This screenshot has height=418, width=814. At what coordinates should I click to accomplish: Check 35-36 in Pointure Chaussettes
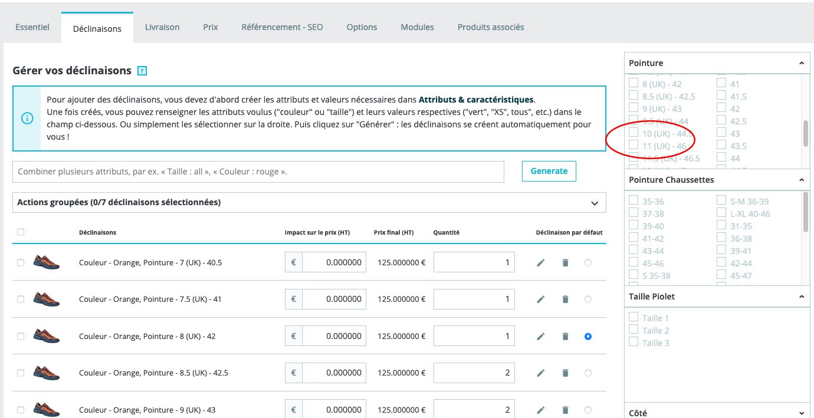click(x=634, y=200)
